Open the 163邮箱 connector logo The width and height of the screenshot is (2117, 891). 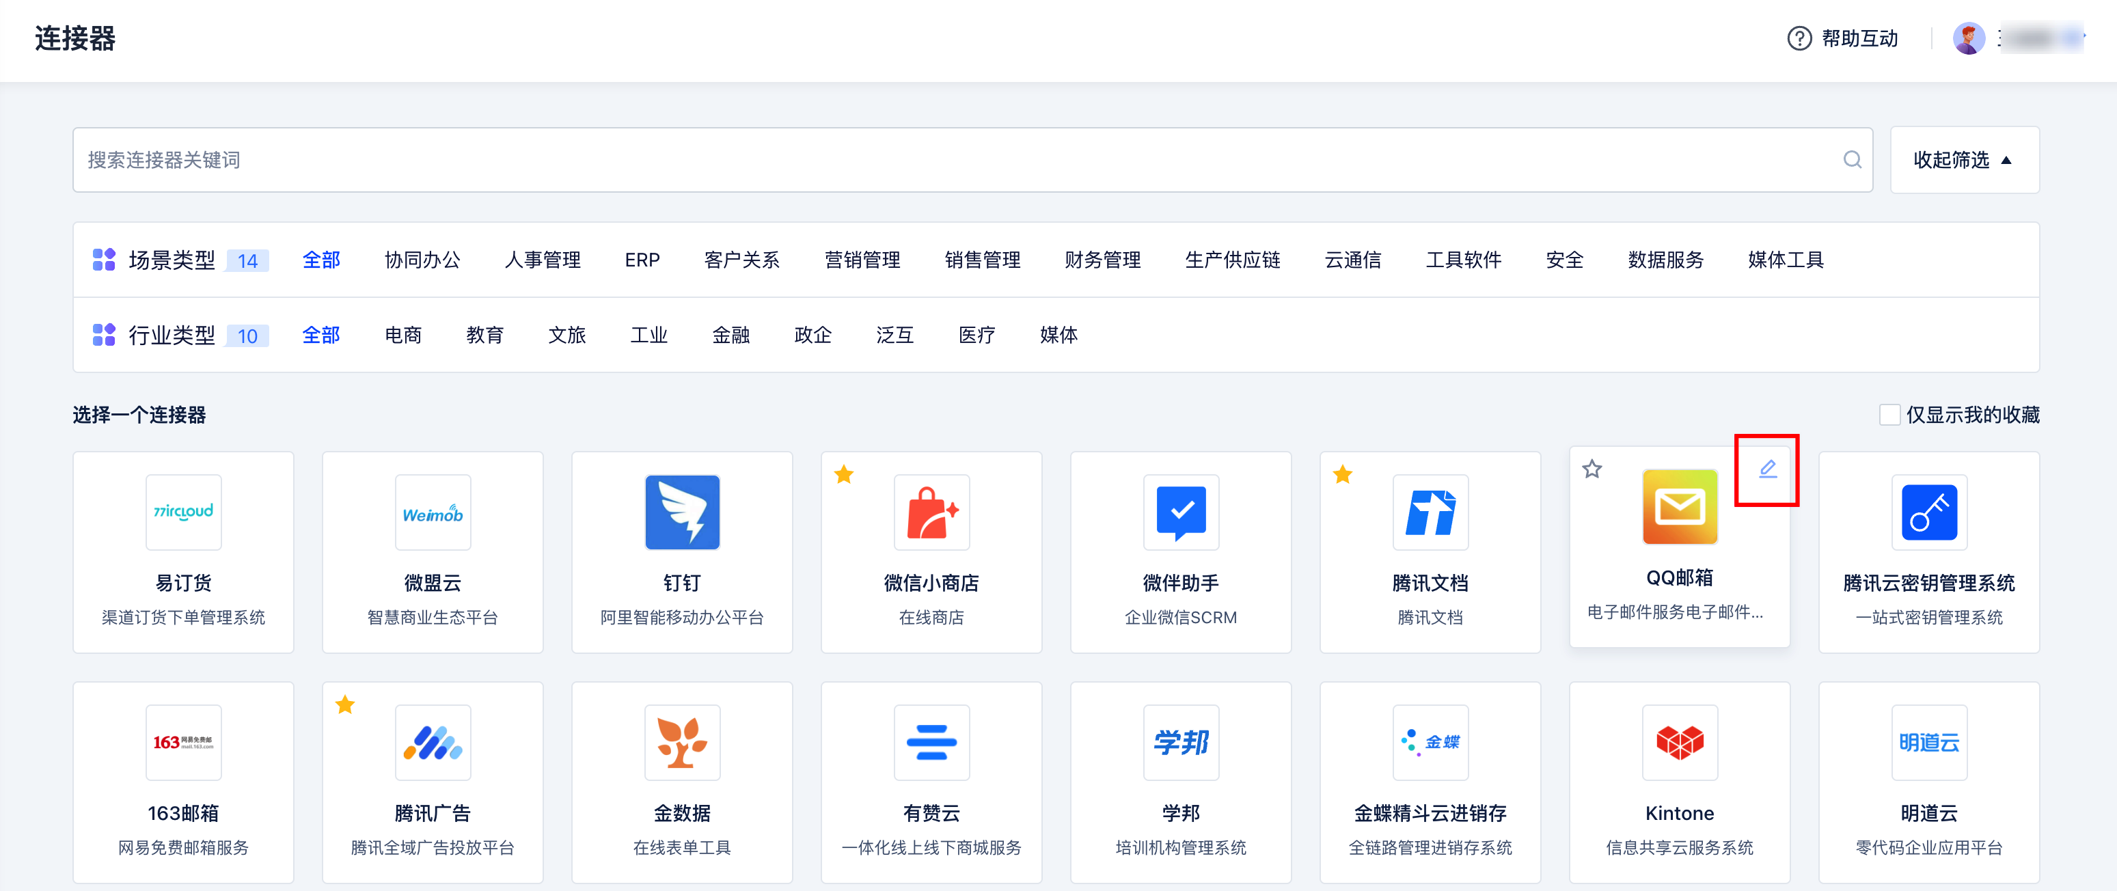pyautogui.click(x=183, y=742)
